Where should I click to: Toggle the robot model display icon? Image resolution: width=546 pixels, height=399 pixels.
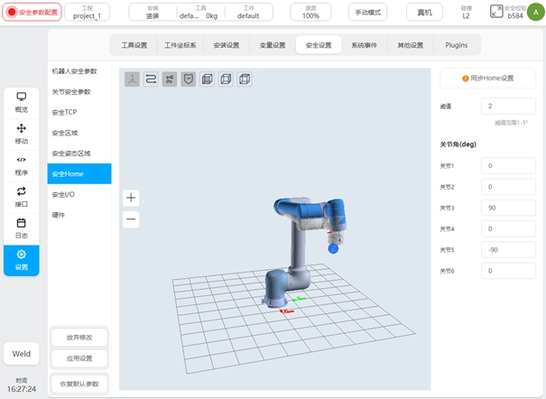[x=170, y=79]
